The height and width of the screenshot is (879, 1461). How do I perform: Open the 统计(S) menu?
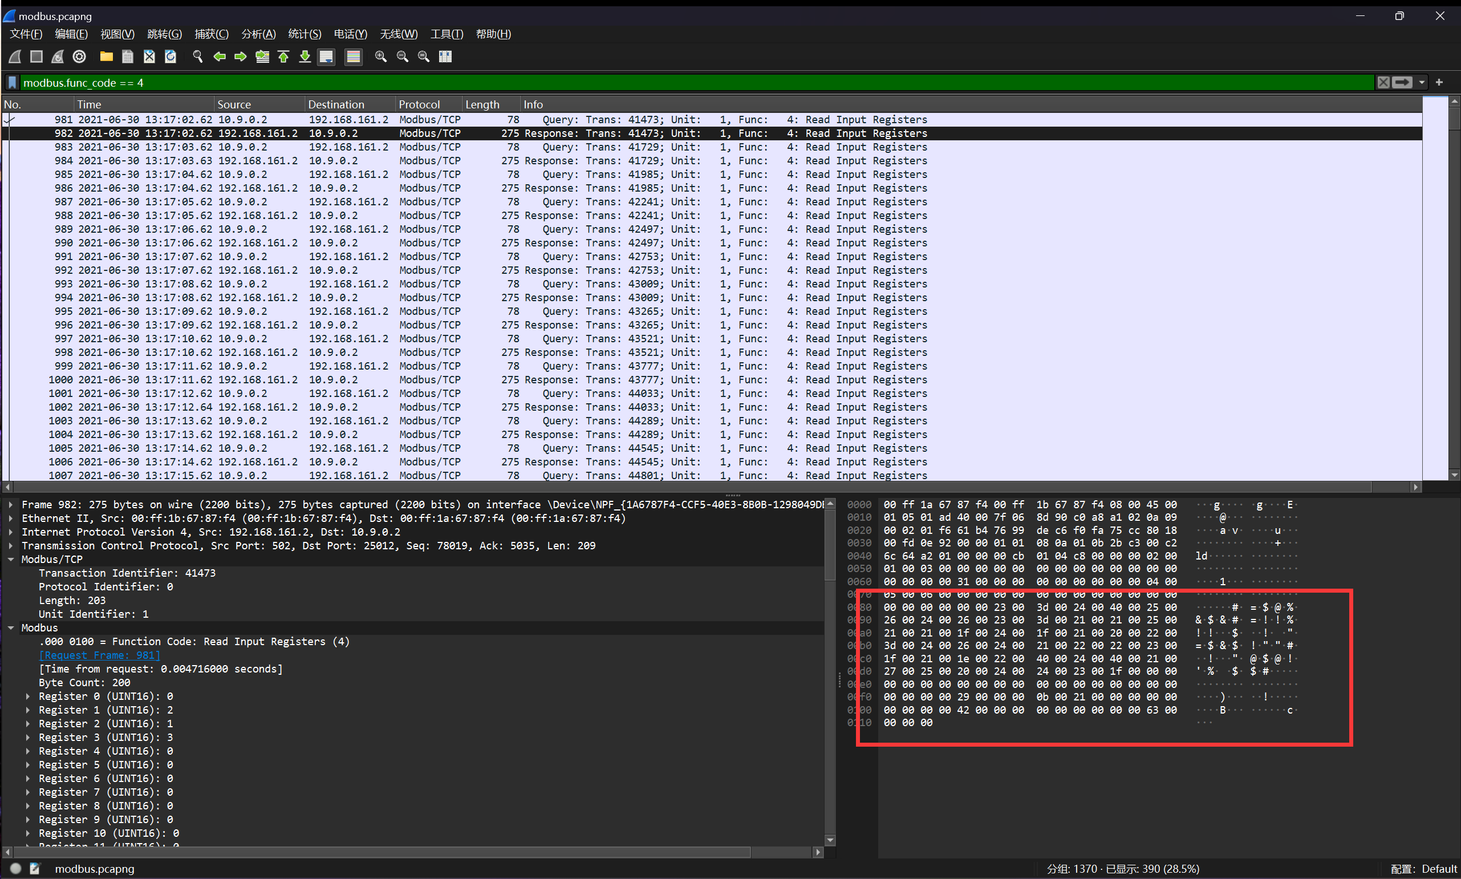tap(305, 34)
